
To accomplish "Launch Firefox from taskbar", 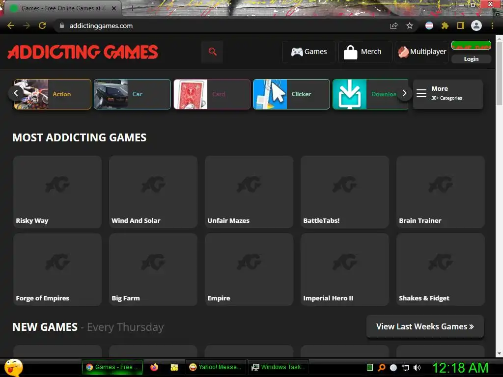I will click(154, 367).
